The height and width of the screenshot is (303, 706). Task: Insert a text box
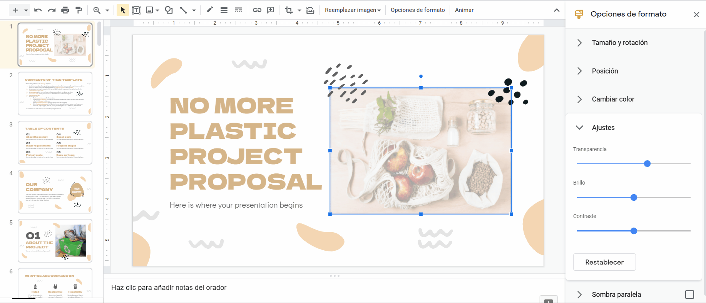(136, 10)
